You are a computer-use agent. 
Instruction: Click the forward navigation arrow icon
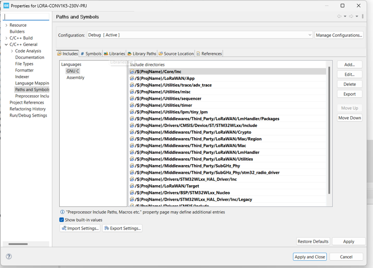[351, 16]
